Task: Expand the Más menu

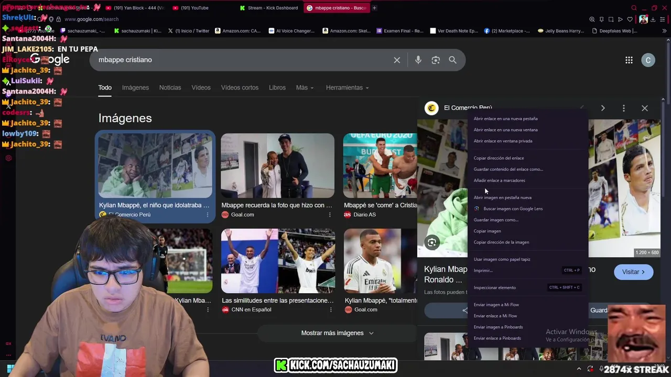Action: coord(305,88)
